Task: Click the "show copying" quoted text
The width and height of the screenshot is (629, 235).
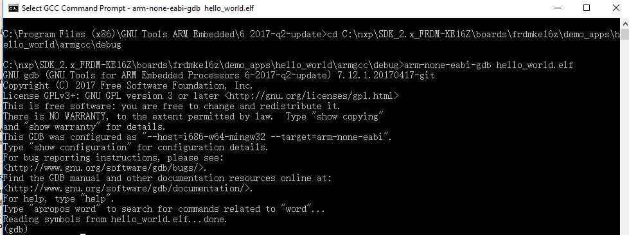Action: [x=350, y=116]
